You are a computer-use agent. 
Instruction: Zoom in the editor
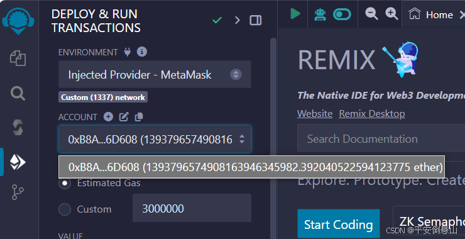391,14
